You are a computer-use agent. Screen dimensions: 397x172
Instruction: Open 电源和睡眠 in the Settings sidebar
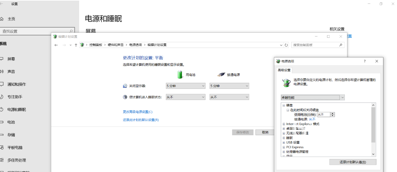pos(16,109)
